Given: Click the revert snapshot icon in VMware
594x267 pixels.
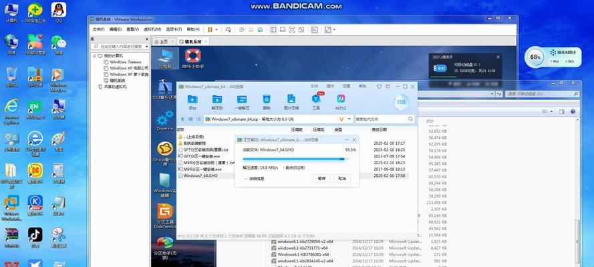Looking at the screenshot, I should 251,29.
